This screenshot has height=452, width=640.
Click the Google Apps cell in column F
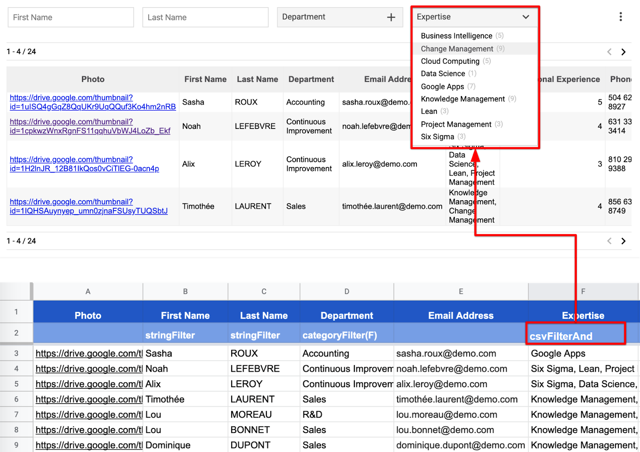pos(583,354)
